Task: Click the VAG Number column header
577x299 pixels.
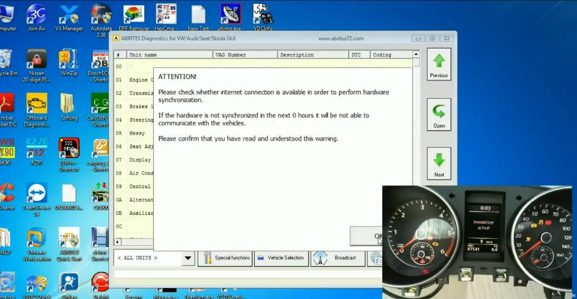Action: (x=245, y=55)
